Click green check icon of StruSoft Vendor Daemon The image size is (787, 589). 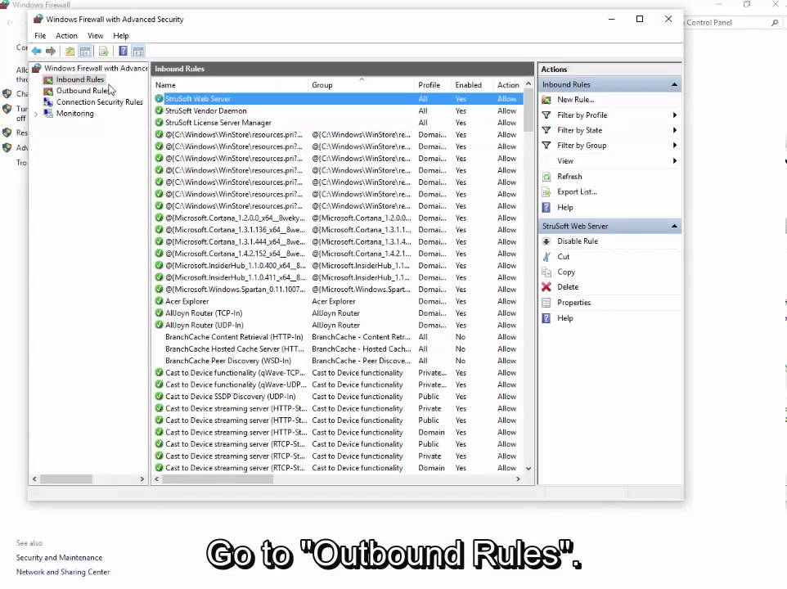159,110
